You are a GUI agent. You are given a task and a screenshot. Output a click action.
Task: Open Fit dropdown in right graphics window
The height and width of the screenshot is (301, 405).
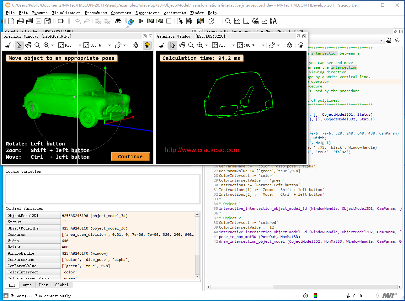click(234, 45)
